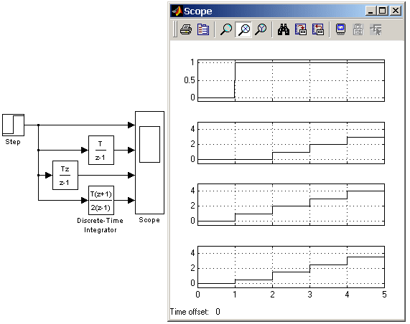Click the x-axis tick label 5

384,295
